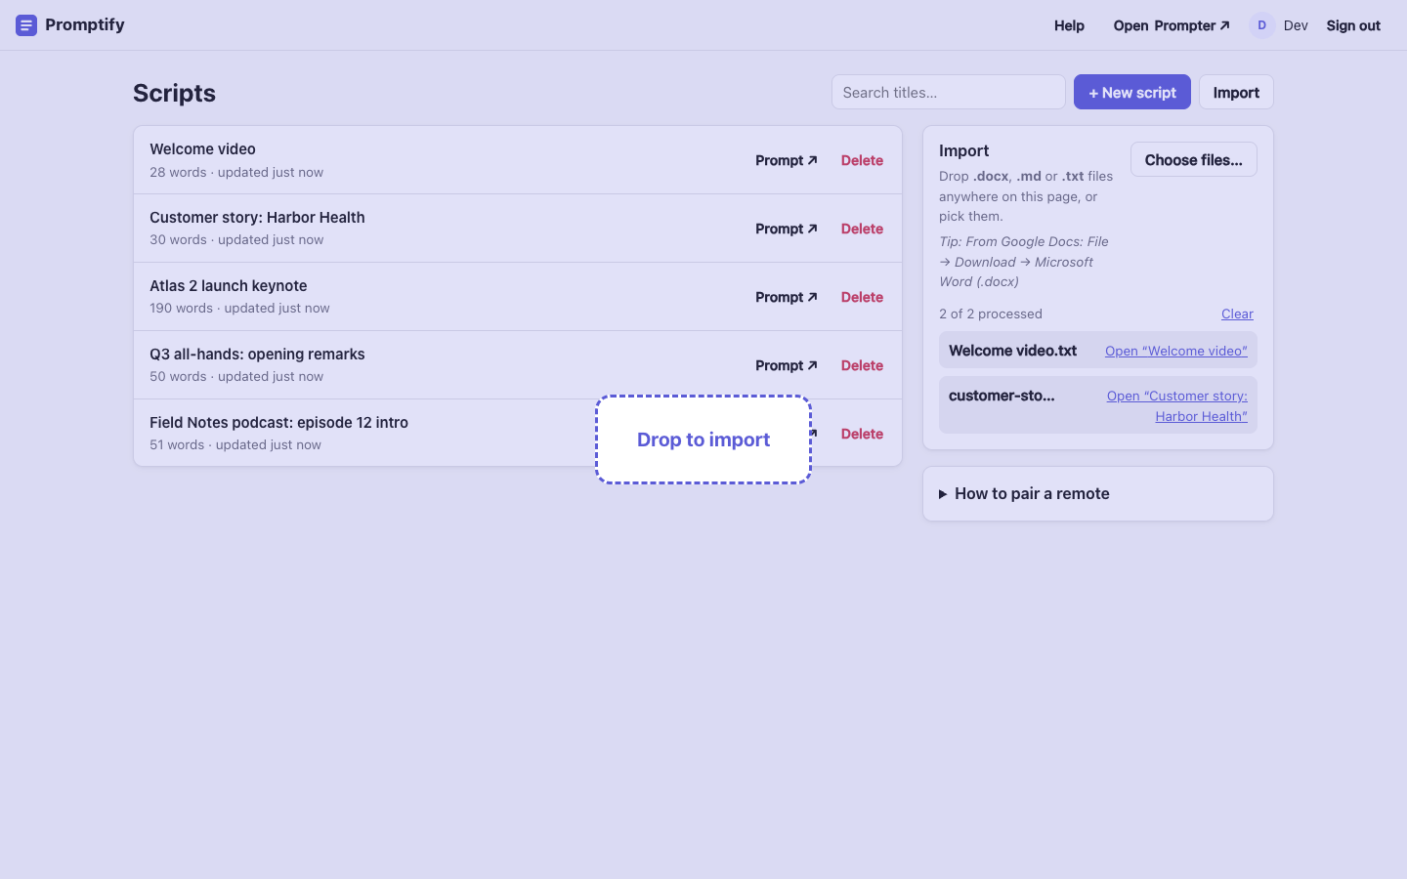This screenshot has height=879, width=1407.
Task: Prompt the Atlas 2 launch keynote
Action: point(786,297)
